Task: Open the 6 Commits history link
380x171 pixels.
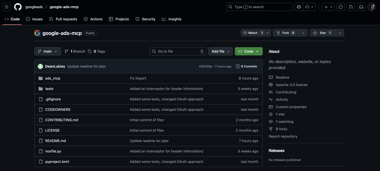Action: coord(246,66)
